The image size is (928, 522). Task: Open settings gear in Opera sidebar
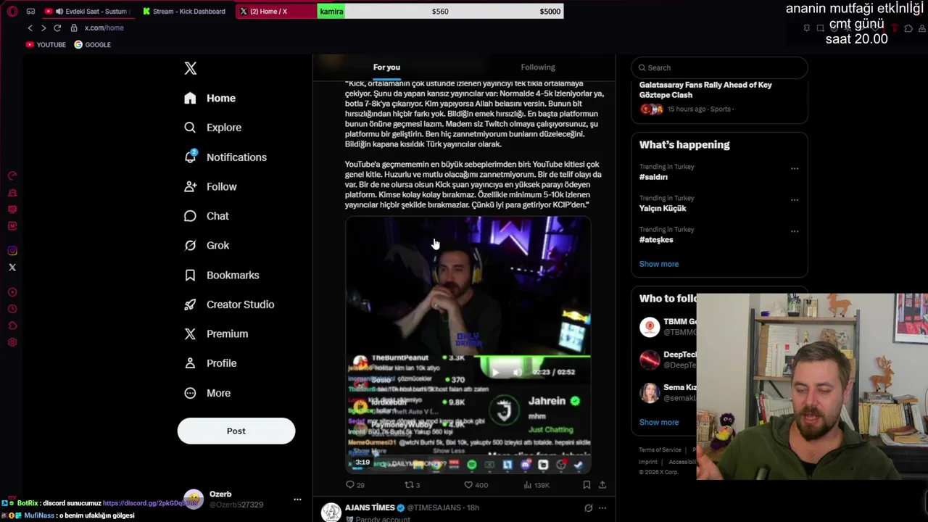[x=12, y=342]
